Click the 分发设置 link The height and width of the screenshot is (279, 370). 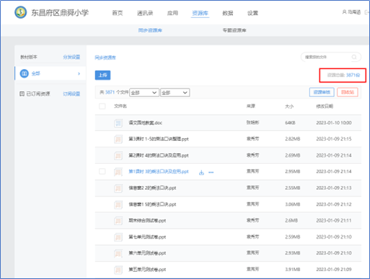tap(71, 57)
